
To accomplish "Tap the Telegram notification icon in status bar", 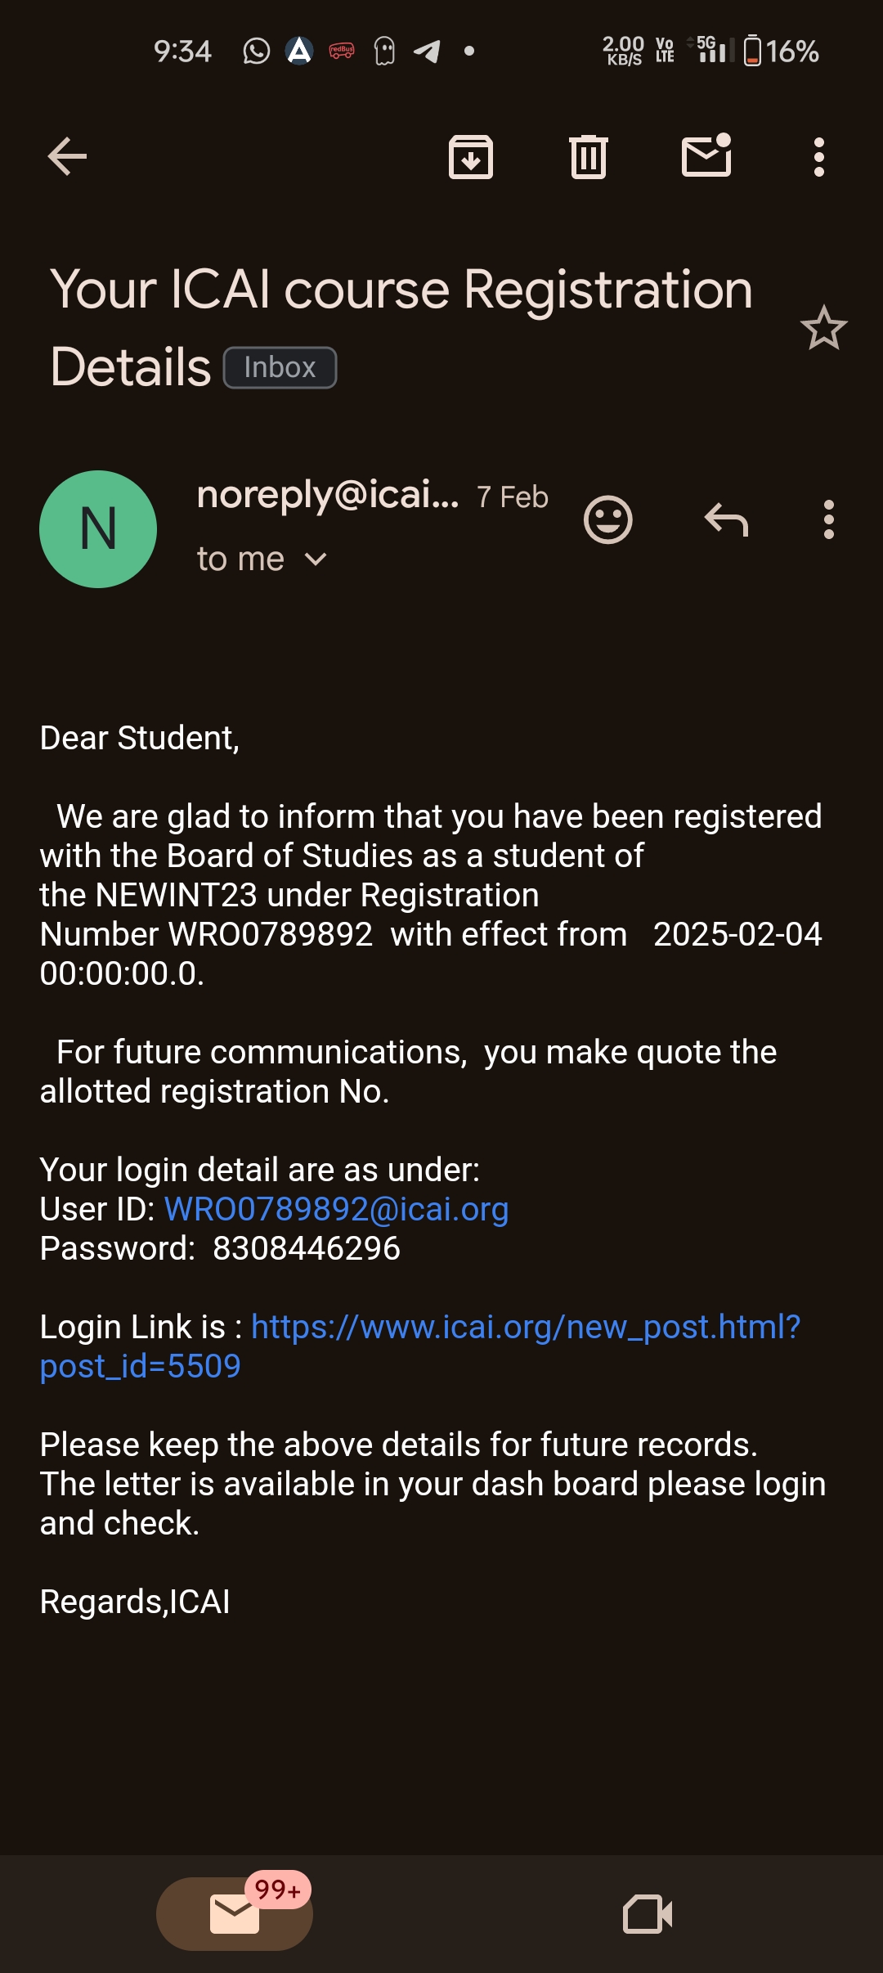I will click(427, 52).
